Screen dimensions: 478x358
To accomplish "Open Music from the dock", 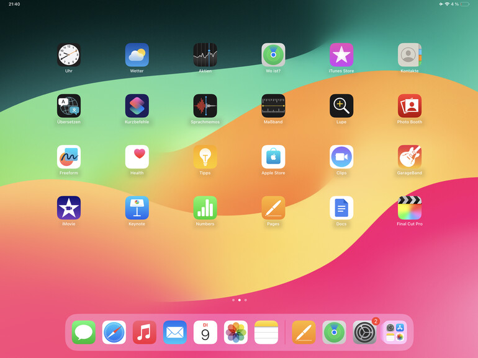I will coord(145,332).
